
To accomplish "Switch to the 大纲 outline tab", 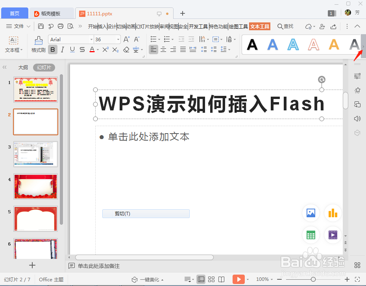I will pos(23,68).
